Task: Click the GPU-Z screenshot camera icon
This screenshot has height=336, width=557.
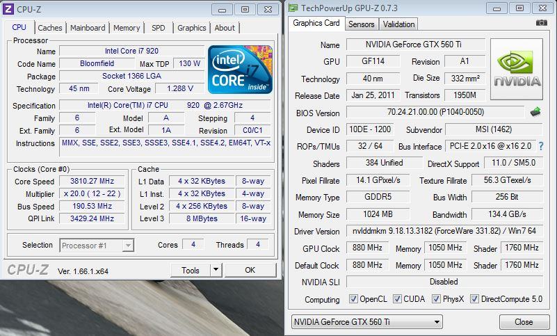Action: pyautogui.click(x=542, y=23)
